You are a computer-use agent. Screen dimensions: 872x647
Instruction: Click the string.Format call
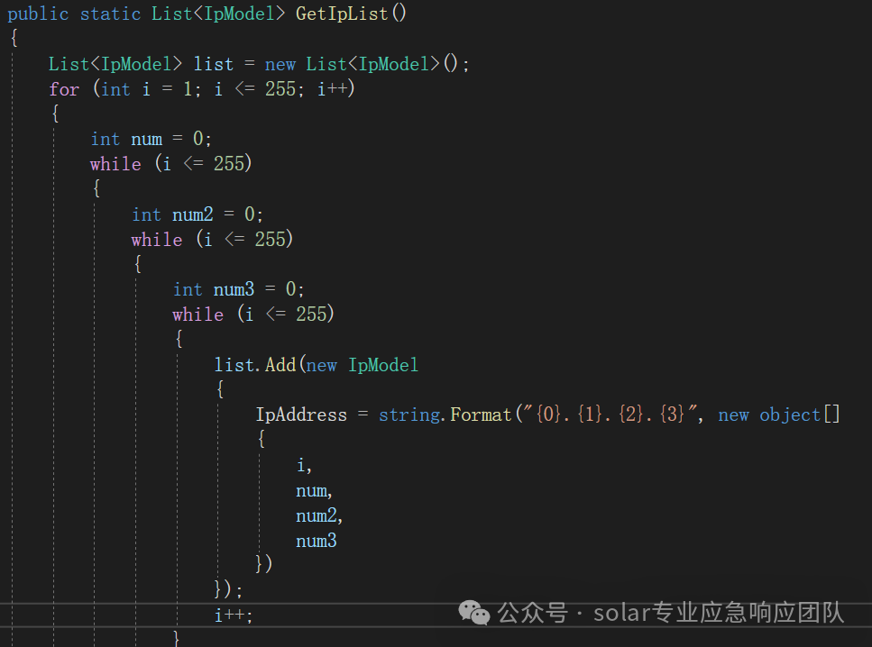tap(445, 415)
